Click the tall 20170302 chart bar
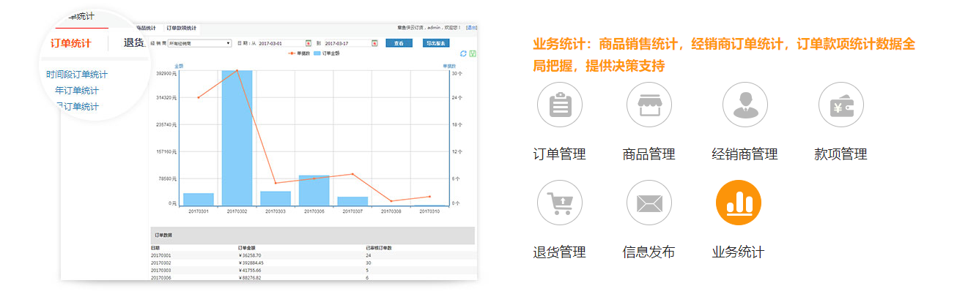Image resolution: width=968 pixels, height=294 pixels. [237, 138]
